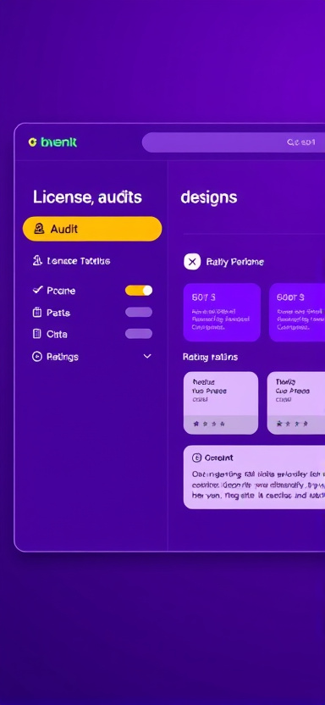Click the green logo in the header
325x705 pixels.
pos(52,142)
